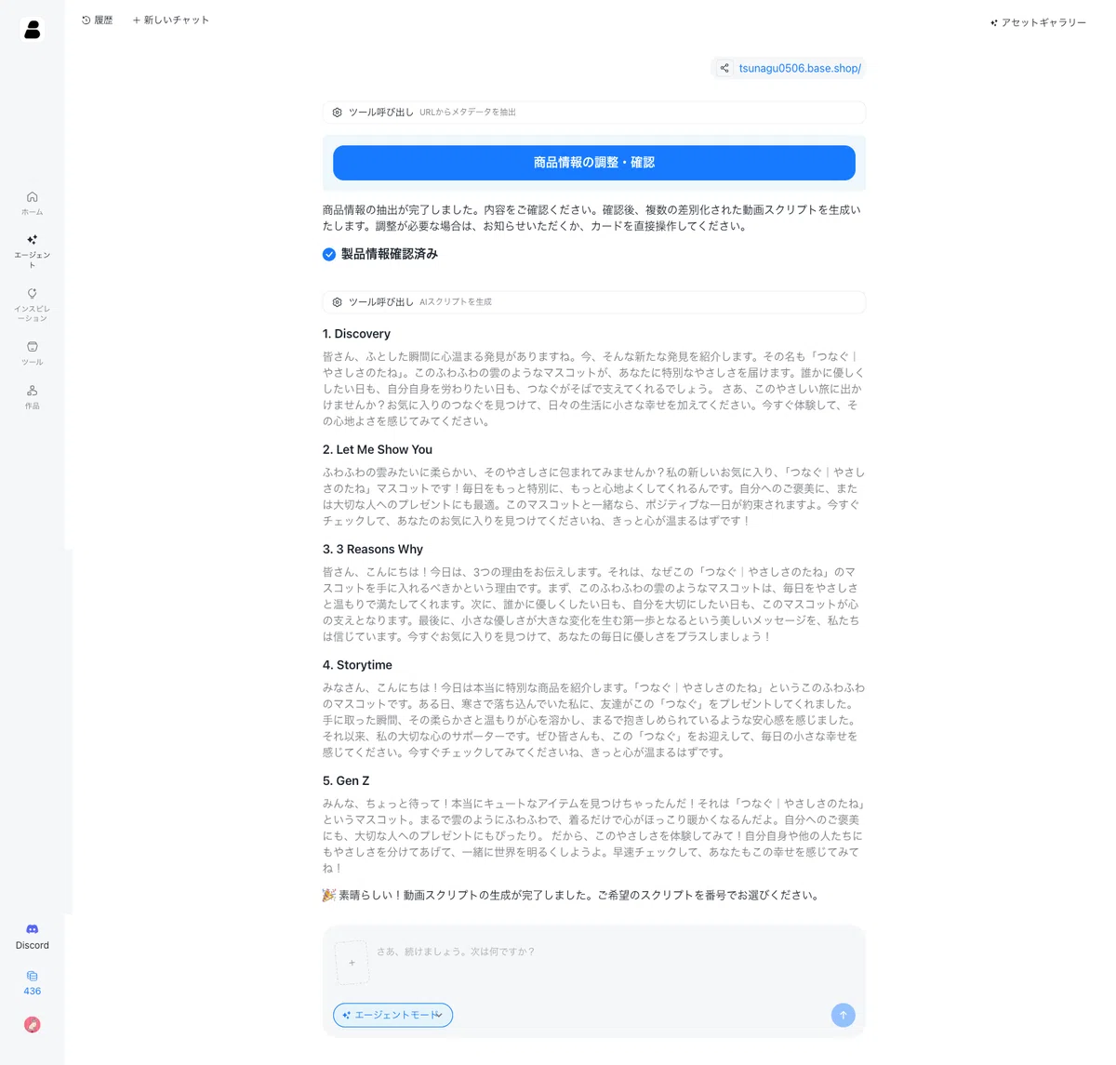Select the 2. Let Me Show You heading
Image resolution: width=1116 pixels, height=1065 pixels.
point(378,449)
